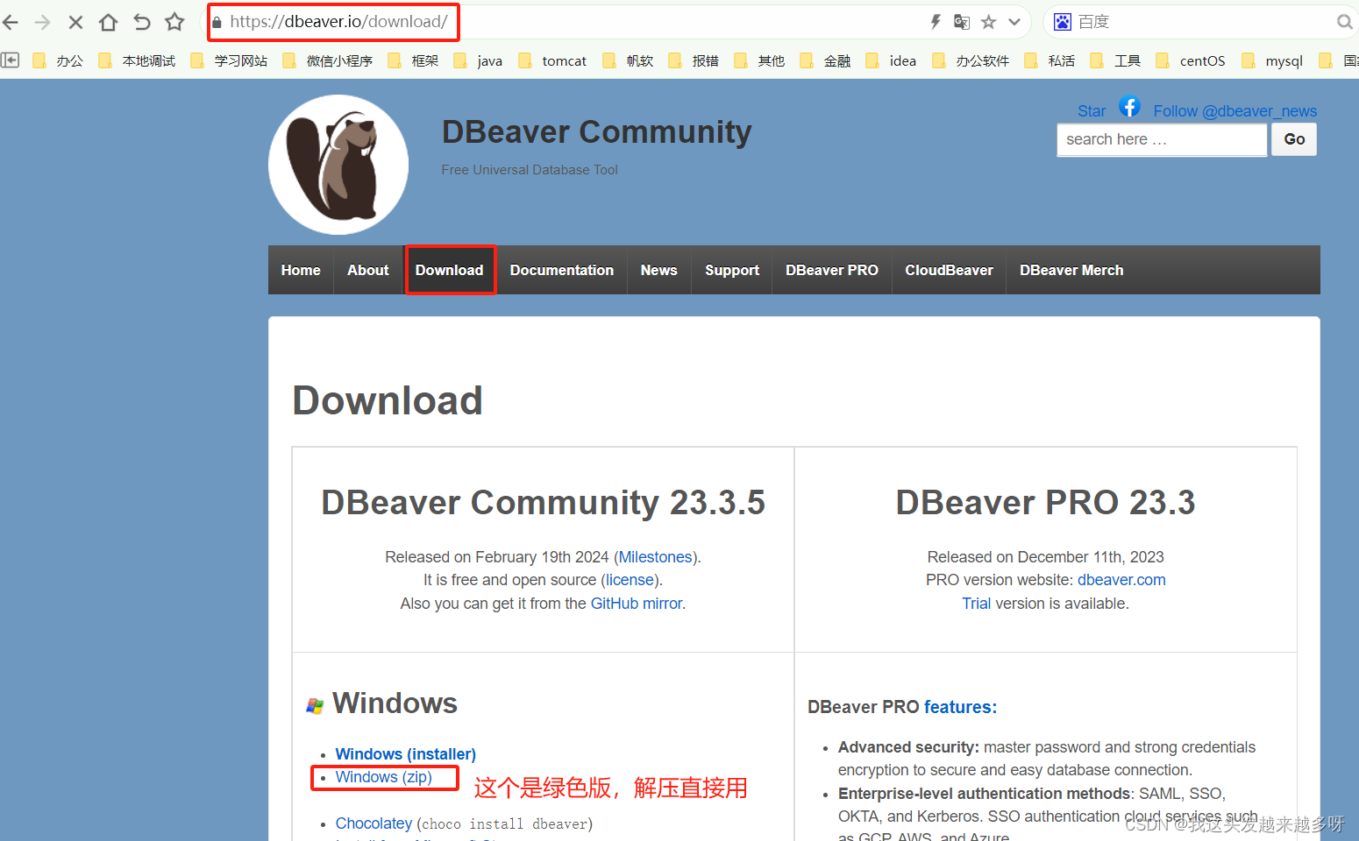The height and width of the screenshot is (841, 1359).
Task: Open the Trial version link
Action: pos(977,604)
